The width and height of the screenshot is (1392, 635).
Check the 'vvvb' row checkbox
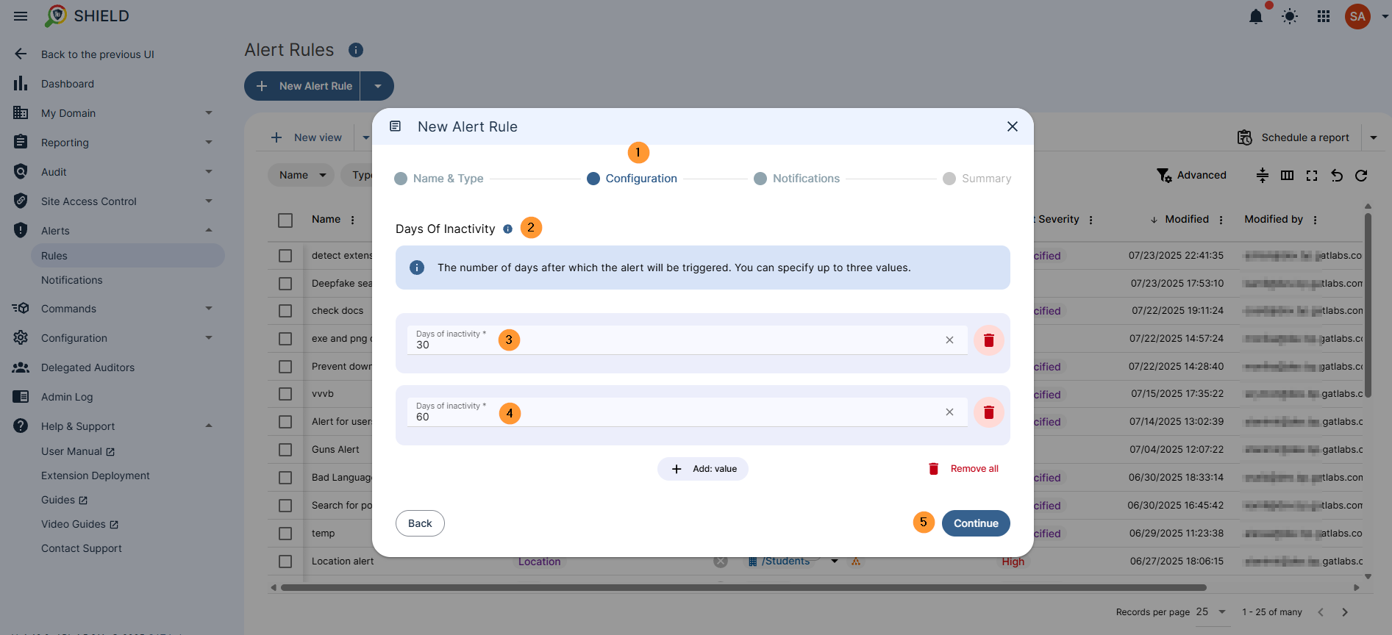click(x=285, y=394)
